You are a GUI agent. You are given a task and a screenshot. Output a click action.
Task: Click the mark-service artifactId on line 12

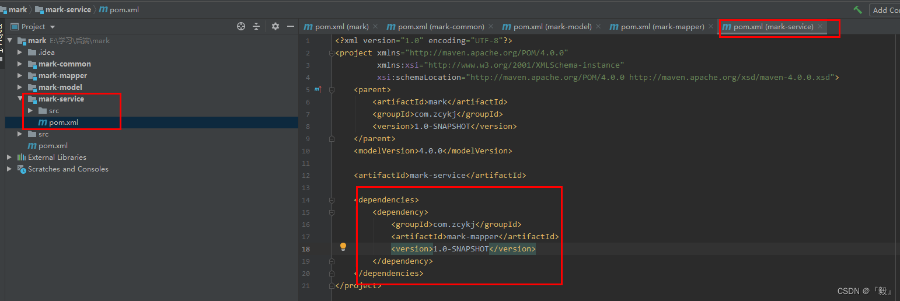pyautogui.click(x=438, y=175)
